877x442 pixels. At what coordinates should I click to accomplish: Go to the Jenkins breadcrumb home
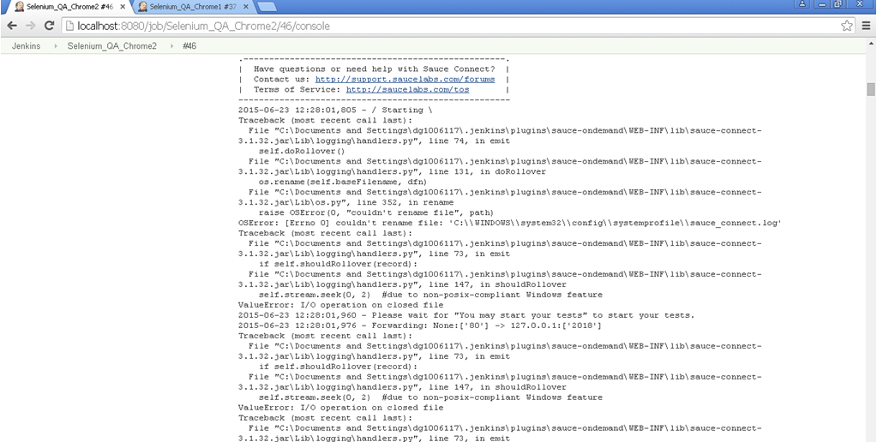pyautogui.click(x=26, y=46)
